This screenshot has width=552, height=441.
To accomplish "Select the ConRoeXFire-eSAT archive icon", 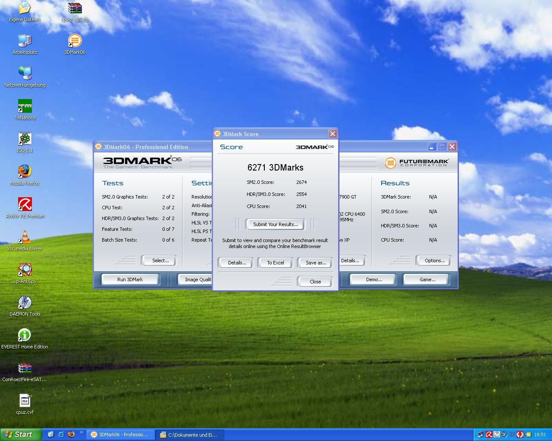I will click(x=25, y=372).
